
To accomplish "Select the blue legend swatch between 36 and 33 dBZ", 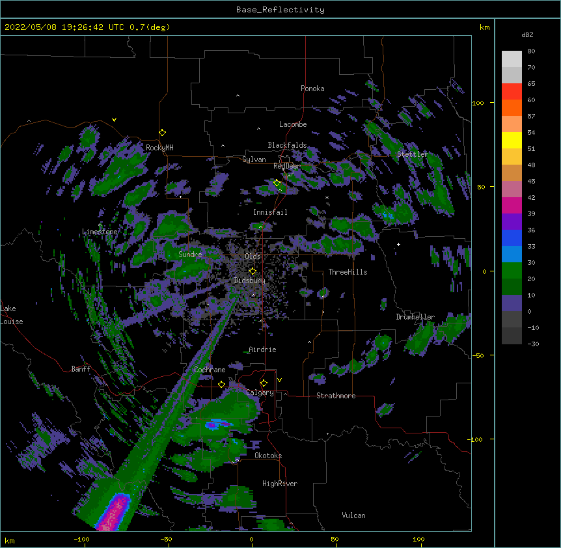I will [512, 238].
